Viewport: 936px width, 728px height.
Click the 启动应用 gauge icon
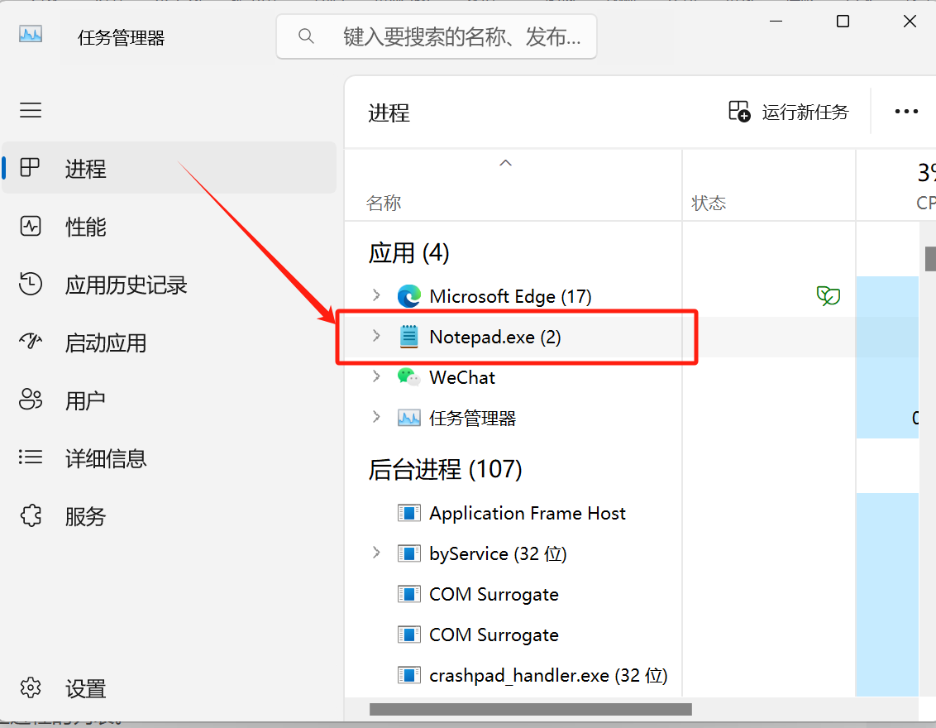(x=30, y=341)
